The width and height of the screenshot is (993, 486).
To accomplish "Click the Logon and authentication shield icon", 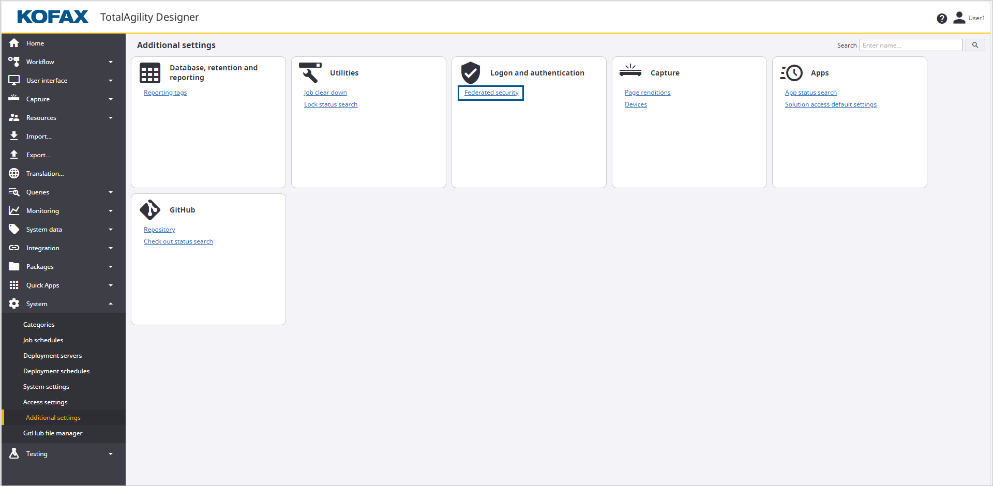I will (471, 73).
